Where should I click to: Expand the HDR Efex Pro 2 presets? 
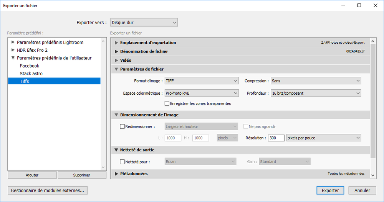click(x=13, y=50)
